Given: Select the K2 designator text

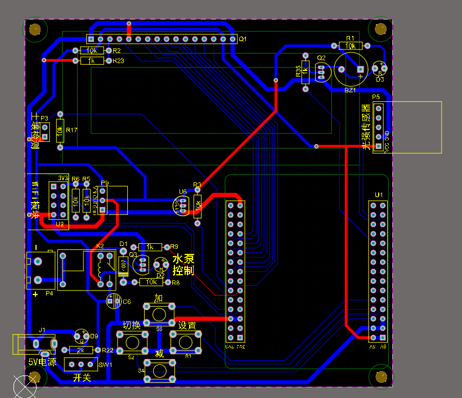Looking at the screenshot, I should (x=100, y=246).
